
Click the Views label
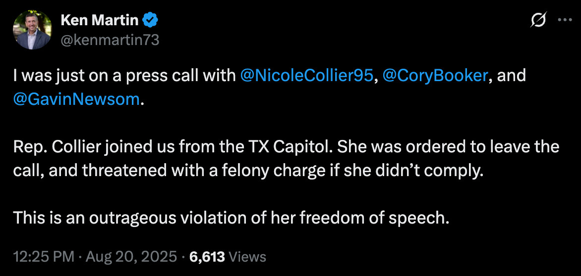click(x=247, y=256)
